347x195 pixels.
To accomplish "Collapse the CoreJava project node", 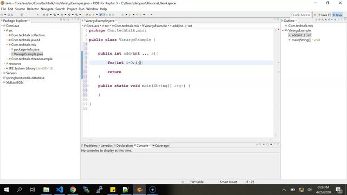I will point(2,25).
